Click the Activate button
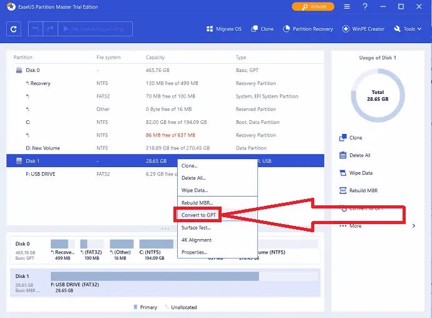 313,7
